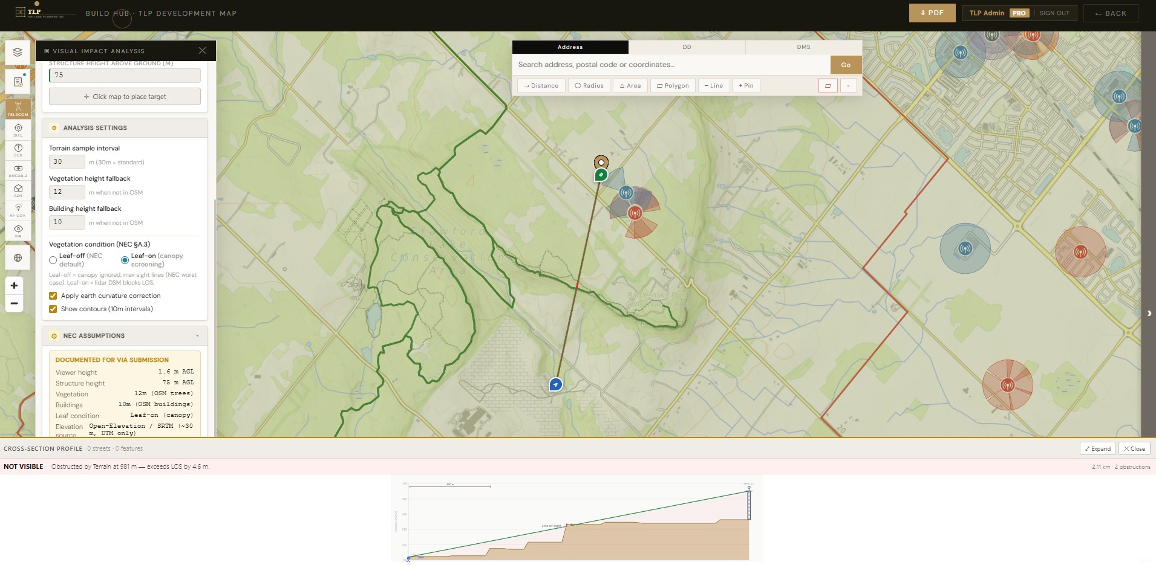
Task: Select the RF COV. coverage tool
Action: [18, 210]
